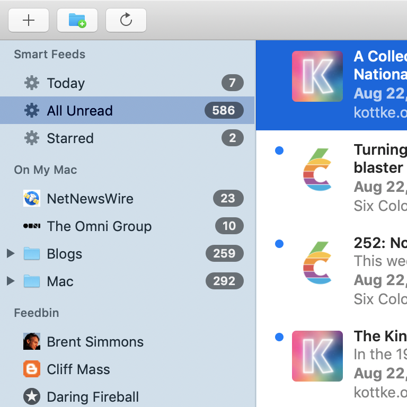The width and height of the screenshot is (407, 407).
Task: Open the Six Colors 'Turning' article
Action: point(379,159)
